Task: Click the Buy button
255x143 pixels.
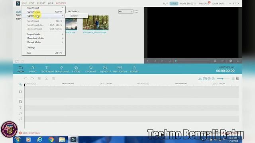Action: coord(165,4)
